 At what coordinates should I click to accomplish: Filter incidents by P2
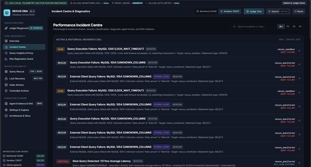tap(294, 26)
